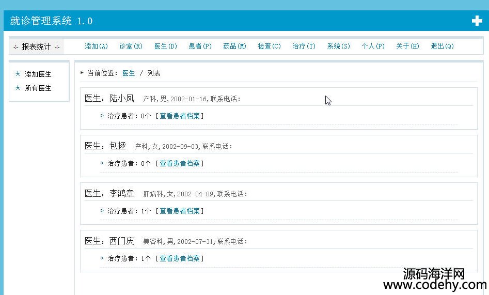
Task: Open the 治疗(T) menu
Action: (304, 46)
